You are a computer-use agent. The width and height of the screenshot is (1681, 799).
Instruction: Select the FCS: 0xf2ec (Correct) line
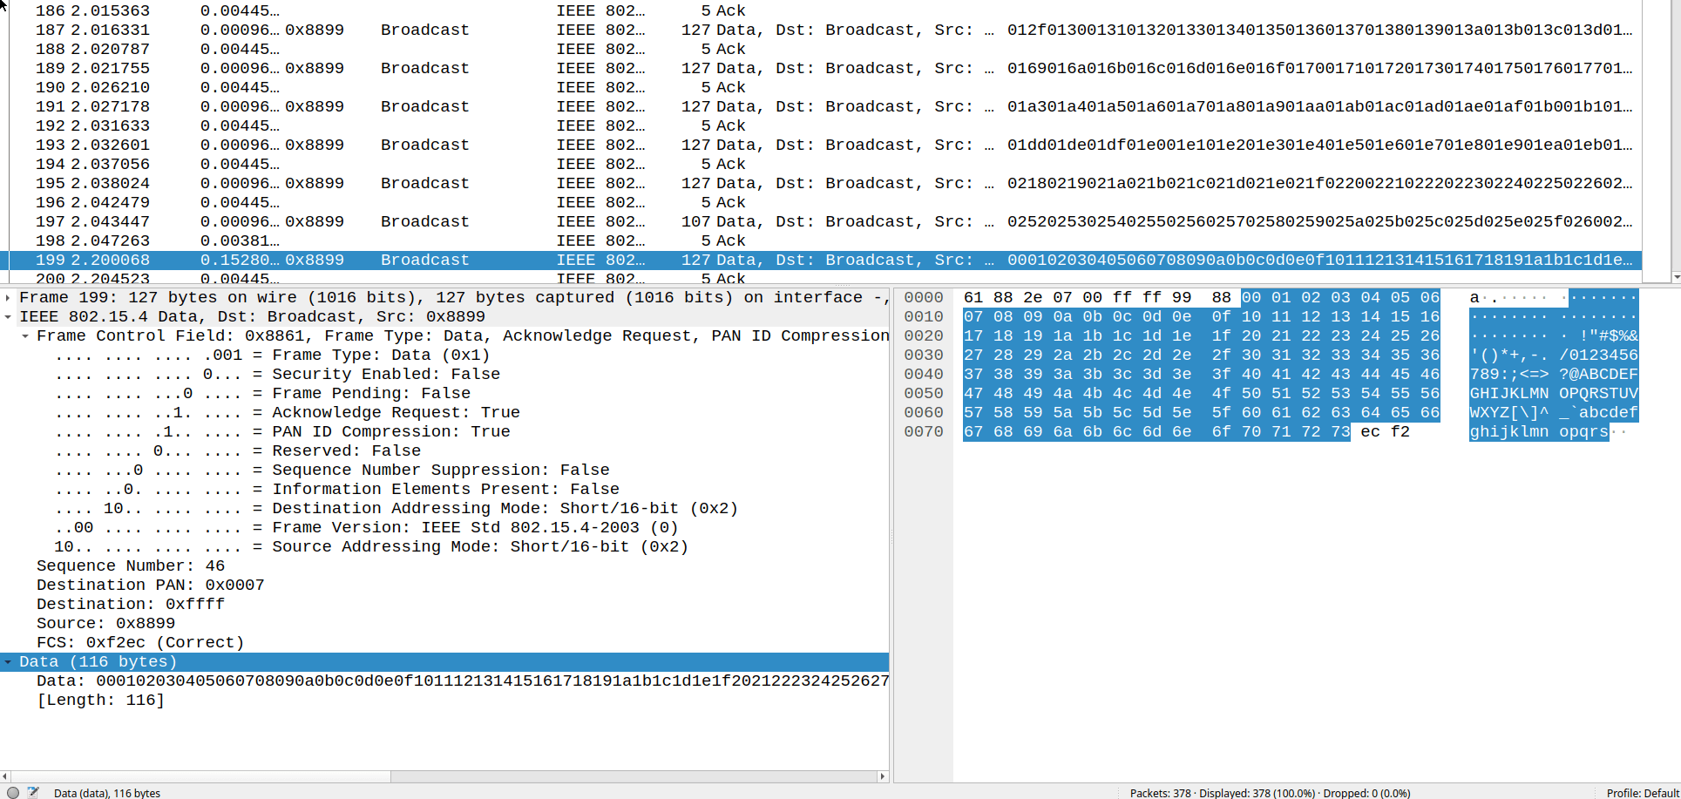pyautogui.click(x=139, y=643)
